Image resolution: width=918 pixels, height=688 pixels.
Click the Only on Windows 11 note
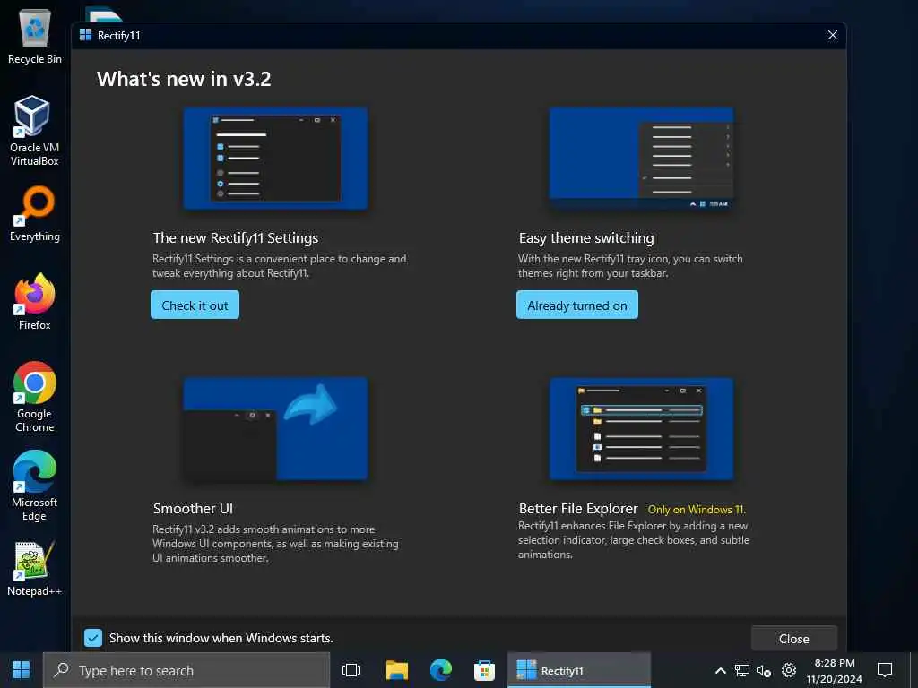(697, 510)
